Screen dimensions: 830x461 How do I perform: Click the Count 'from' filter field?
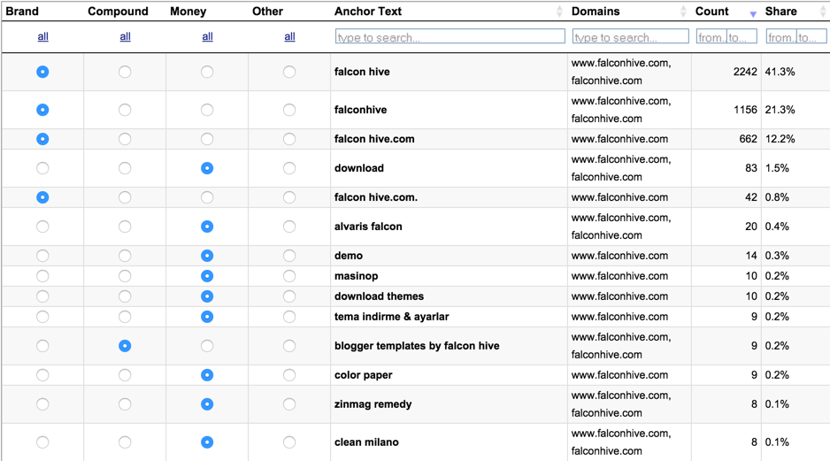tap(711, 36)
